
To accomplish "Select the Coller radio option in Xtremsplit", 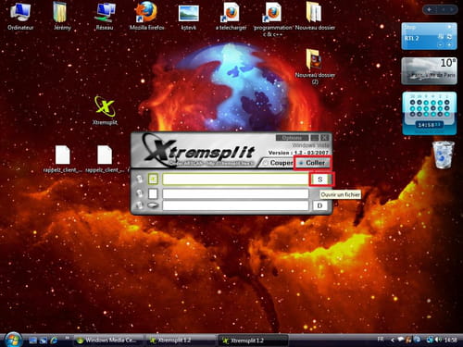I will (312, 163).
